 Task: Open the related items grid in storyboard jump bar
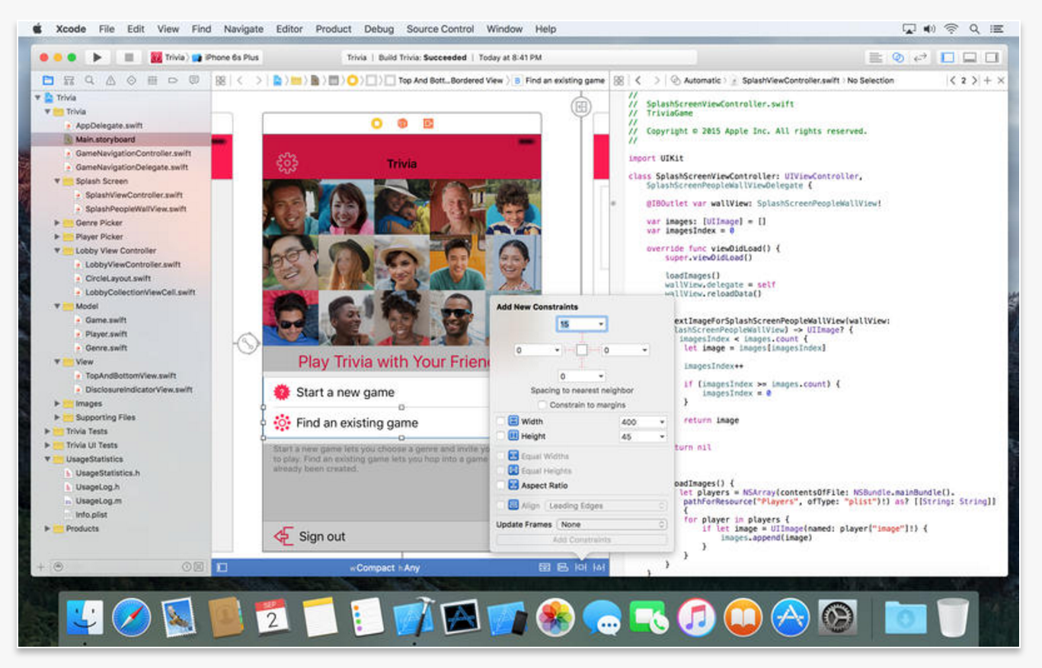click(220, 80)
